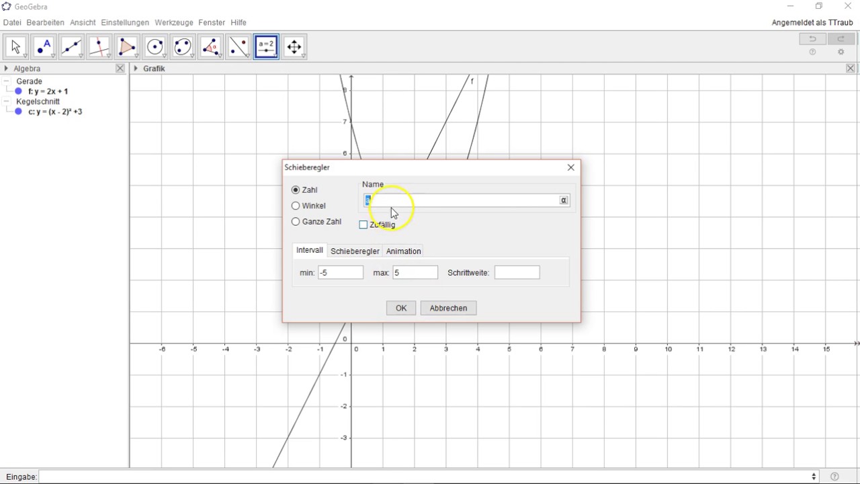The image size is (860, 484).
Task: Expand the Algebra panel style bar triangle
Action: click(6, 69)
